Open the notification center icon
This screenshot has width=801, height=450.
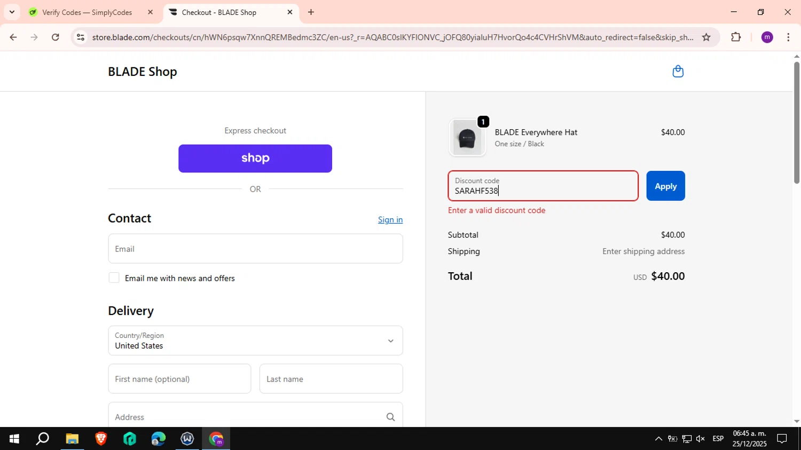click(x=782, y=439)
